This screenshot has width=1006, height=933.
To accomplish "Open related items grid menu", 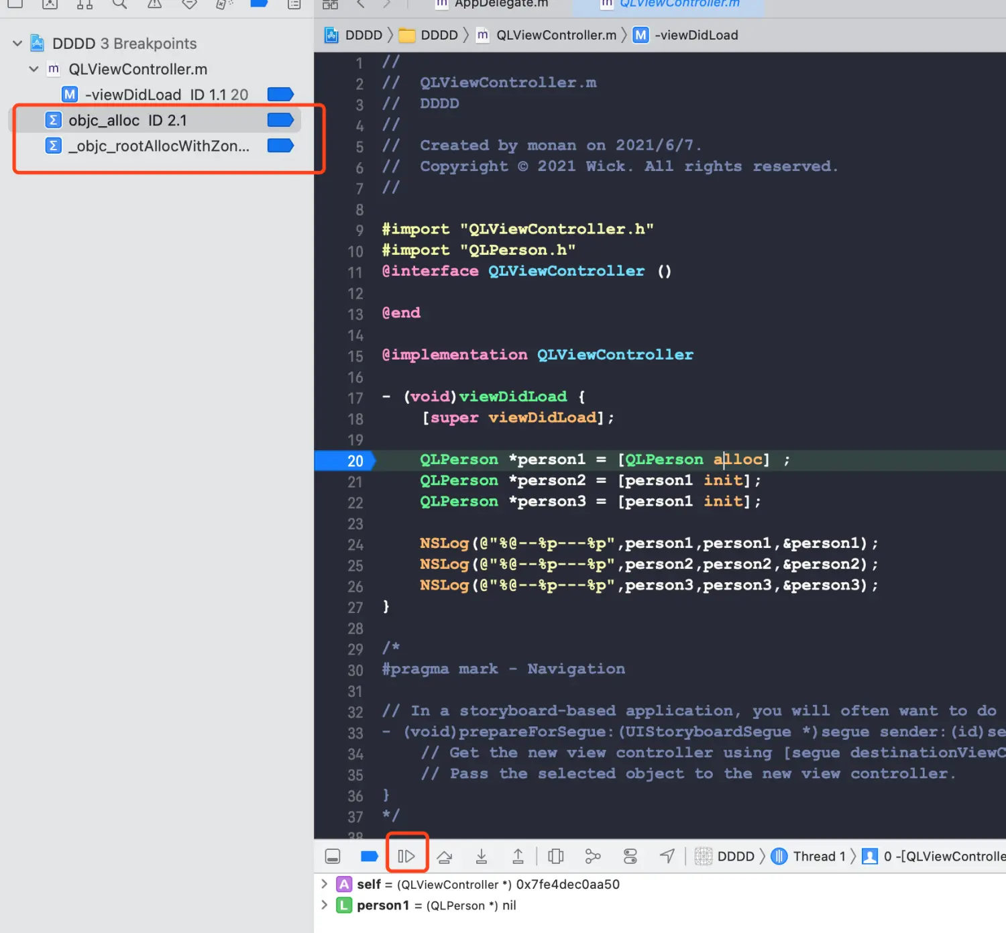I will pyautogui.click(x=330, y=4).
